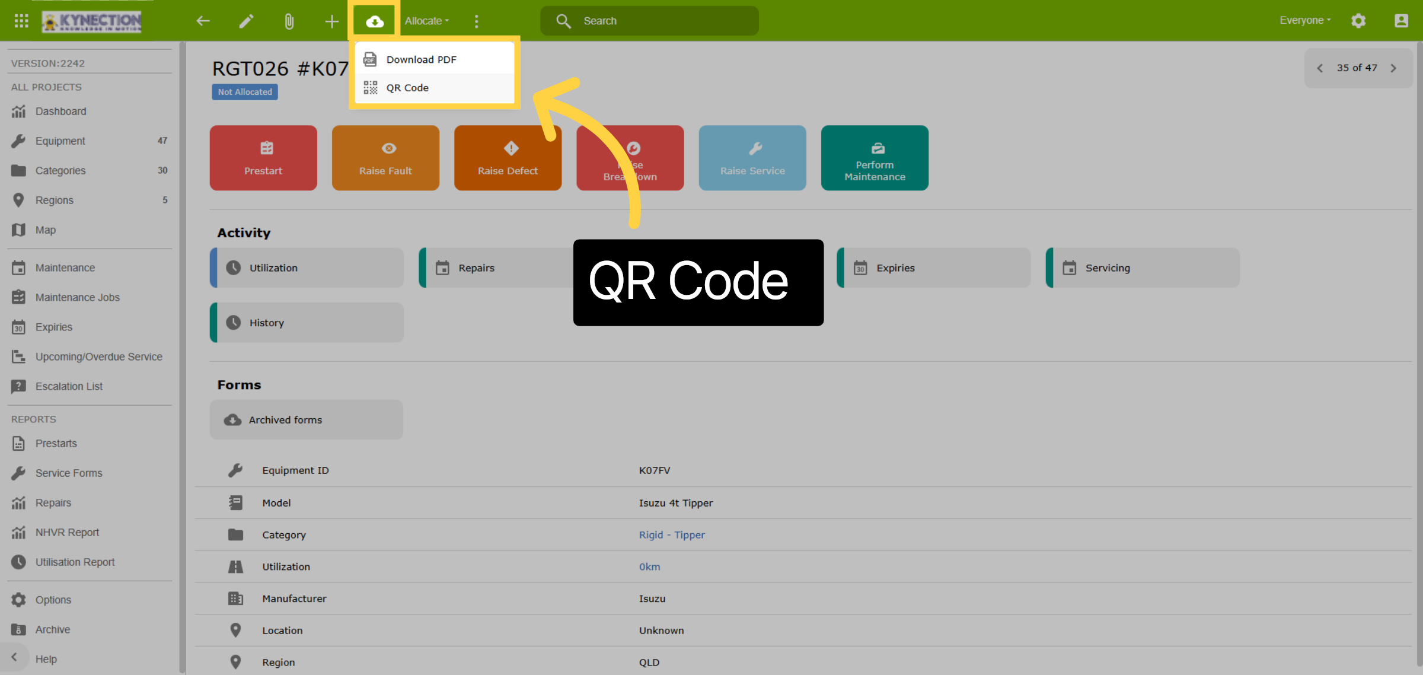
Task: Click the Not Allocated badge
Action: pyautogui.click(x=245, y=92)
